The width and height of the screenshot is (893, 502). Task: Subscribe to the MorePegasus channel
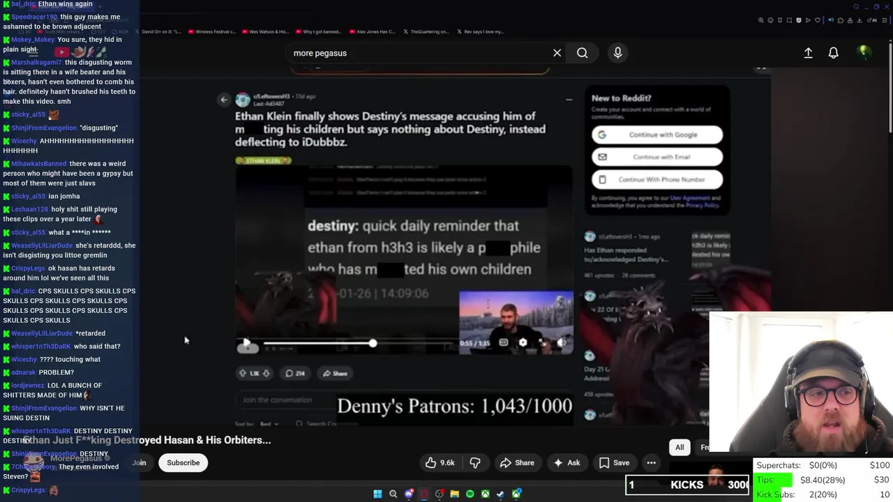point(183,462)
